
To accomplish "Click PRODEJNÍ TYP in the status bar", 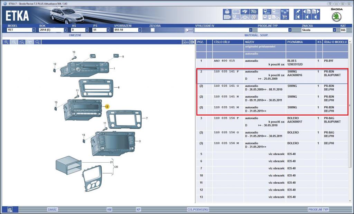I will point(318,210).
